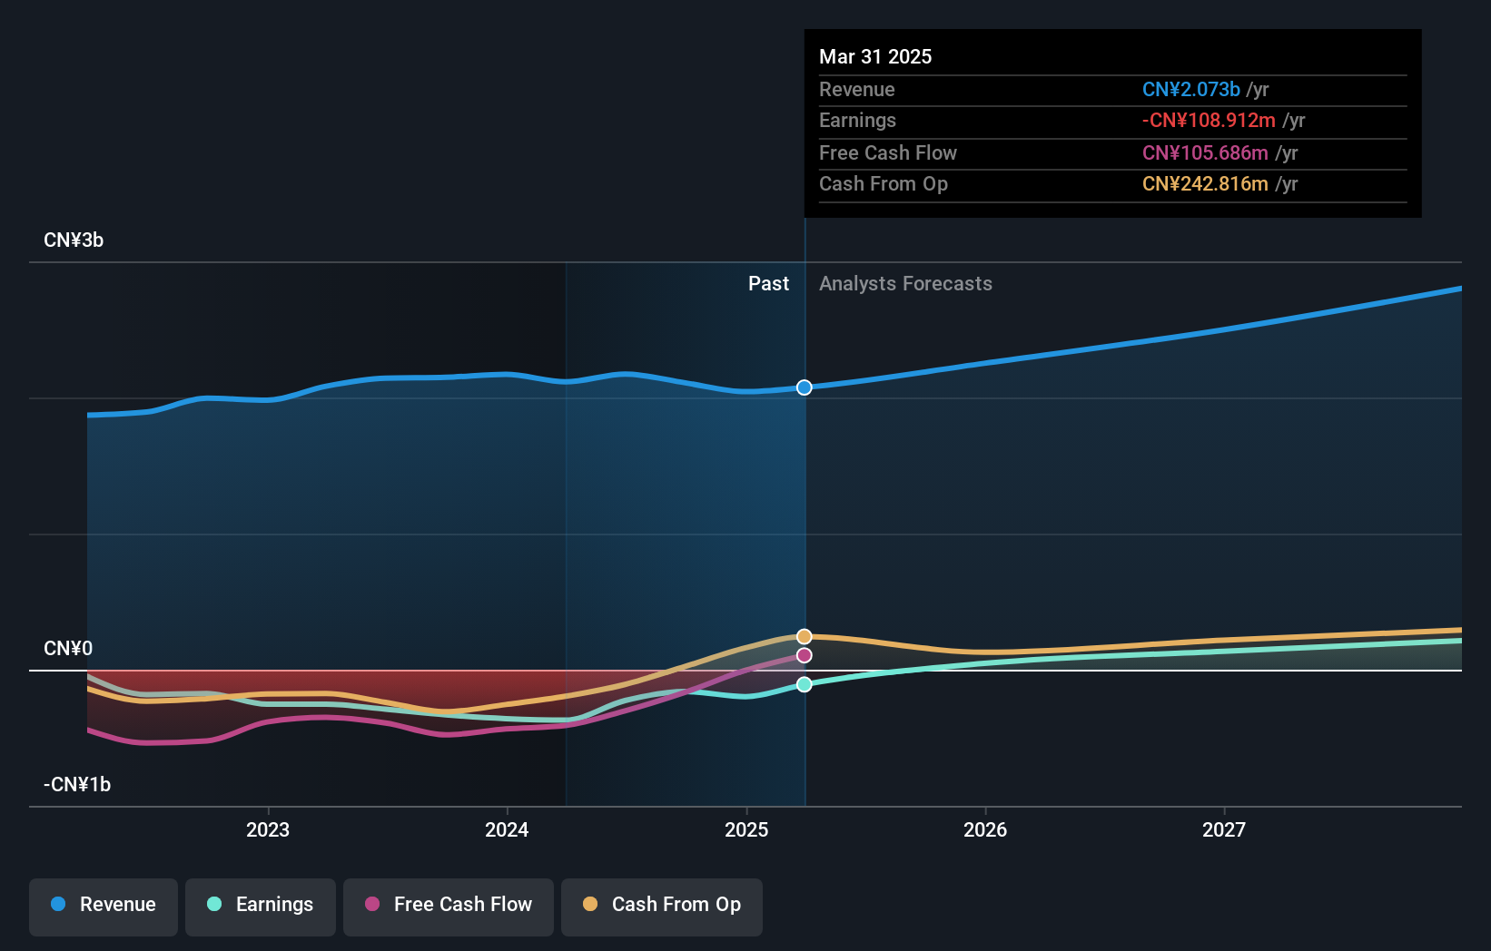Click the teal Earnings data point marker
The width and height of the screenshot is (1491, 951).
pos(805,684)
